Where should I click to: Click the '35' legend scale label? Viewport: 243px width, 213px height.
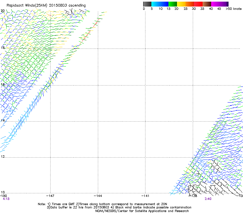point(202,9)
